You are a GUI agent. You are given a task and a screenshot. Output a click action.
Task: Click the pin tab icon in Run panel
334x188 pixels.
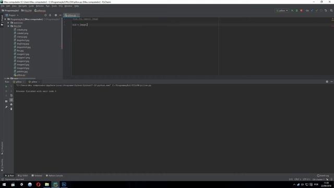tap(6, 107)
